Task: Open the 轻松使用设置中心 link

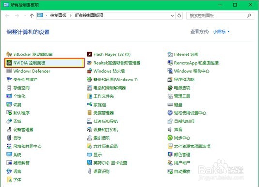Action: coord(190,113)
